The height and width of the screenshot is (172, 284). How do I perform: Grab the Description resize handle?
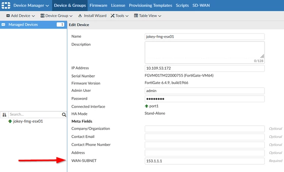(262, 56)
